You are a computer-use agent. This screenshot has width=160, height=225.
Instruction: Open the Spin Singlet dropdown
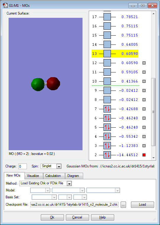59,167
